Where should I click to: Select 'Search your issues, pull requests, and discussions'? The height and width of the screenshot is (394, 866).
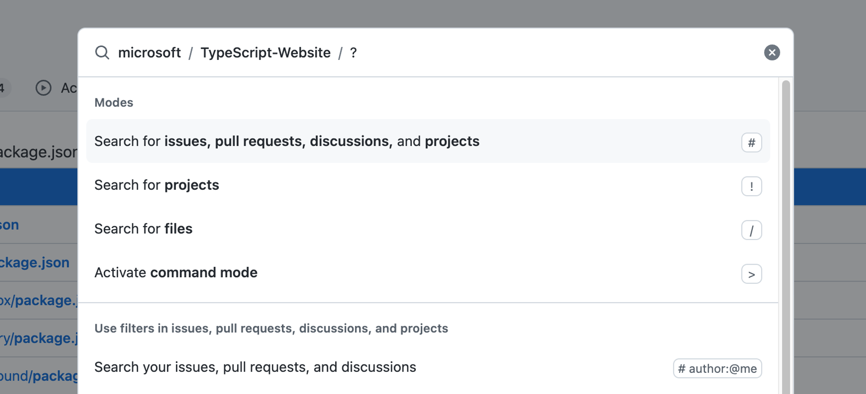pos(255,367)
